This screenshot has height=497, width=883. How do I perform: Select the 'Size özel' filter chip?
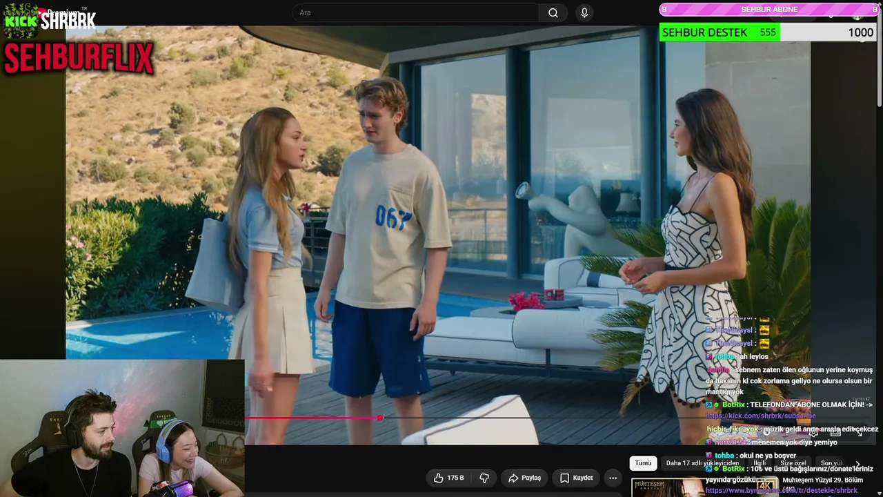(793, 463)
